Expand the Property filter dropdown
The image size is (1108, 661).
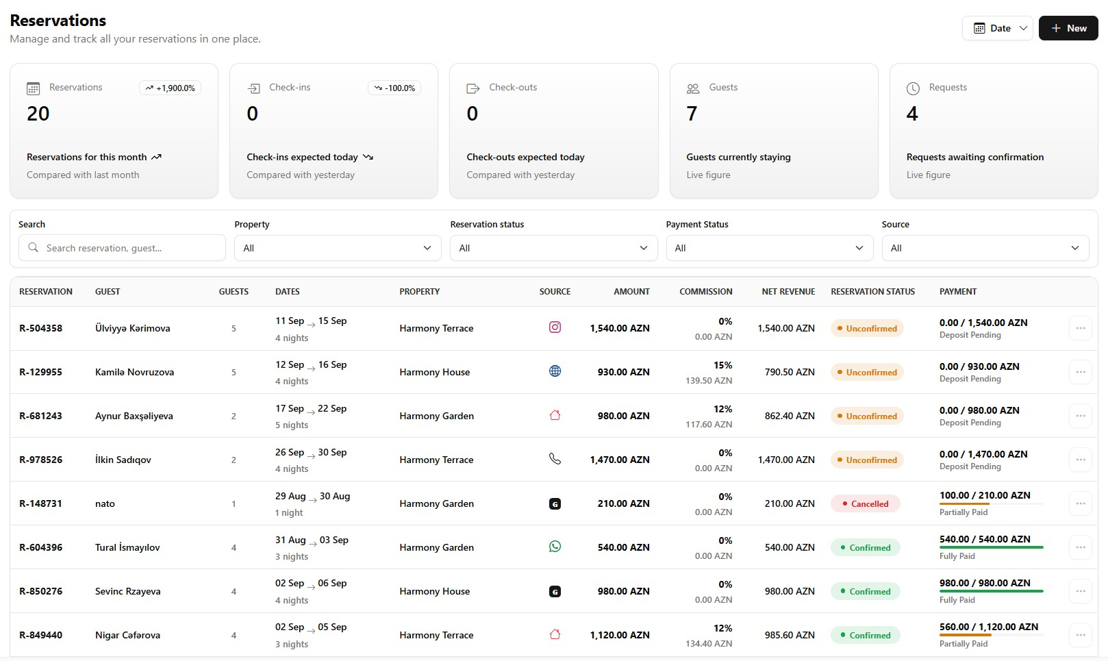point(338,248)
